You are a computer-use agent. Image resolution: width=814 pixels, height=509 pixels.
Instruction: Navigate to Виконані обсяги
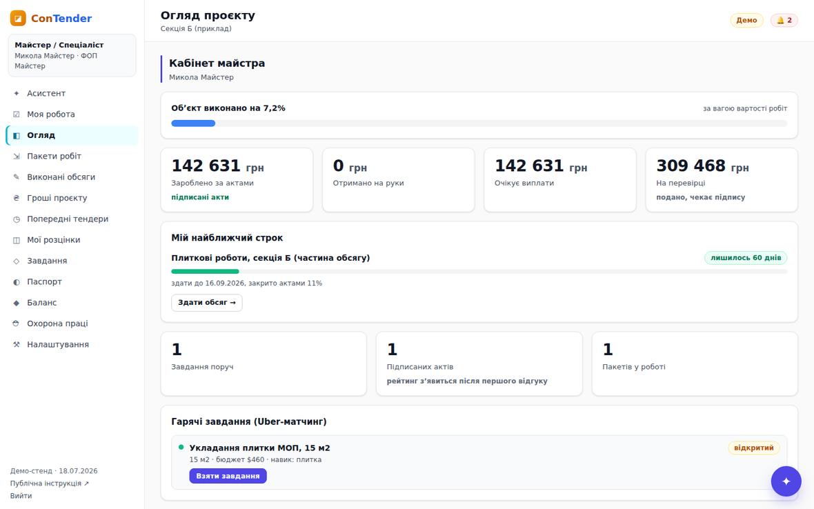pyautogui.click(x=72, y=177)
